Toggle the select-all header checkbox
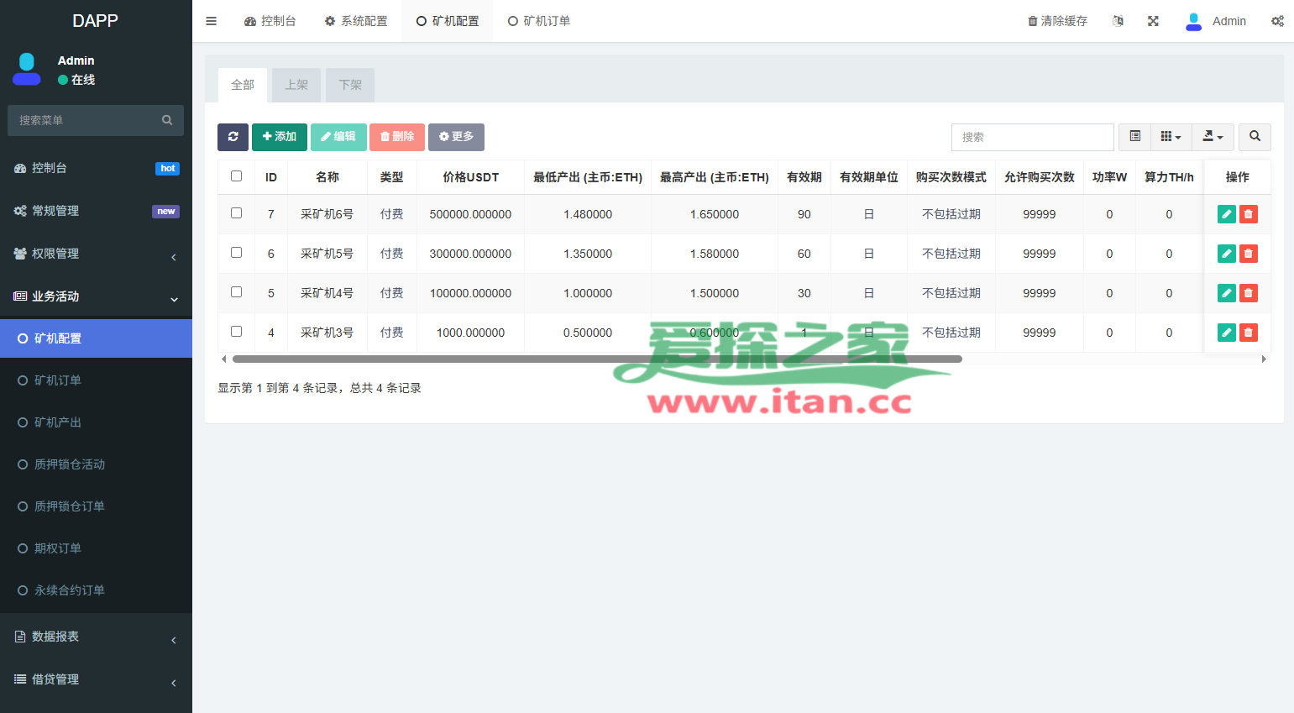 coord(237,176)
